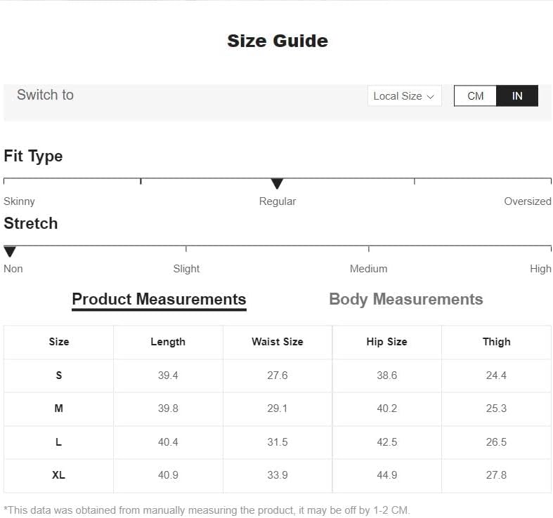Click the Thigh column header
The width and height of the screenshot is (553, 518).
[x=496, y=342]
